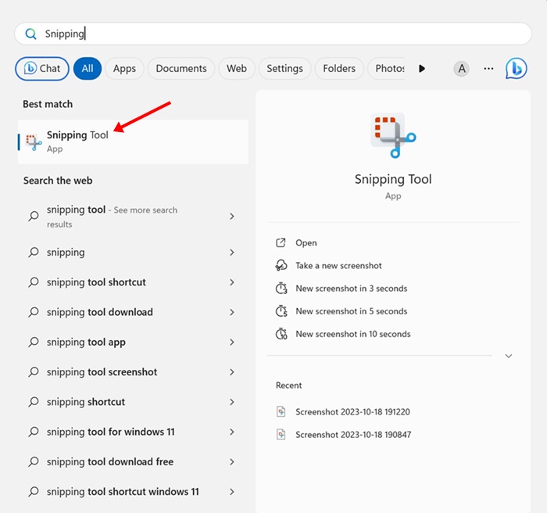Image resolution: width=547 pixels, height=513 pixels.
Task: Switch to the Apps filter tab
Action: point(124,69)
